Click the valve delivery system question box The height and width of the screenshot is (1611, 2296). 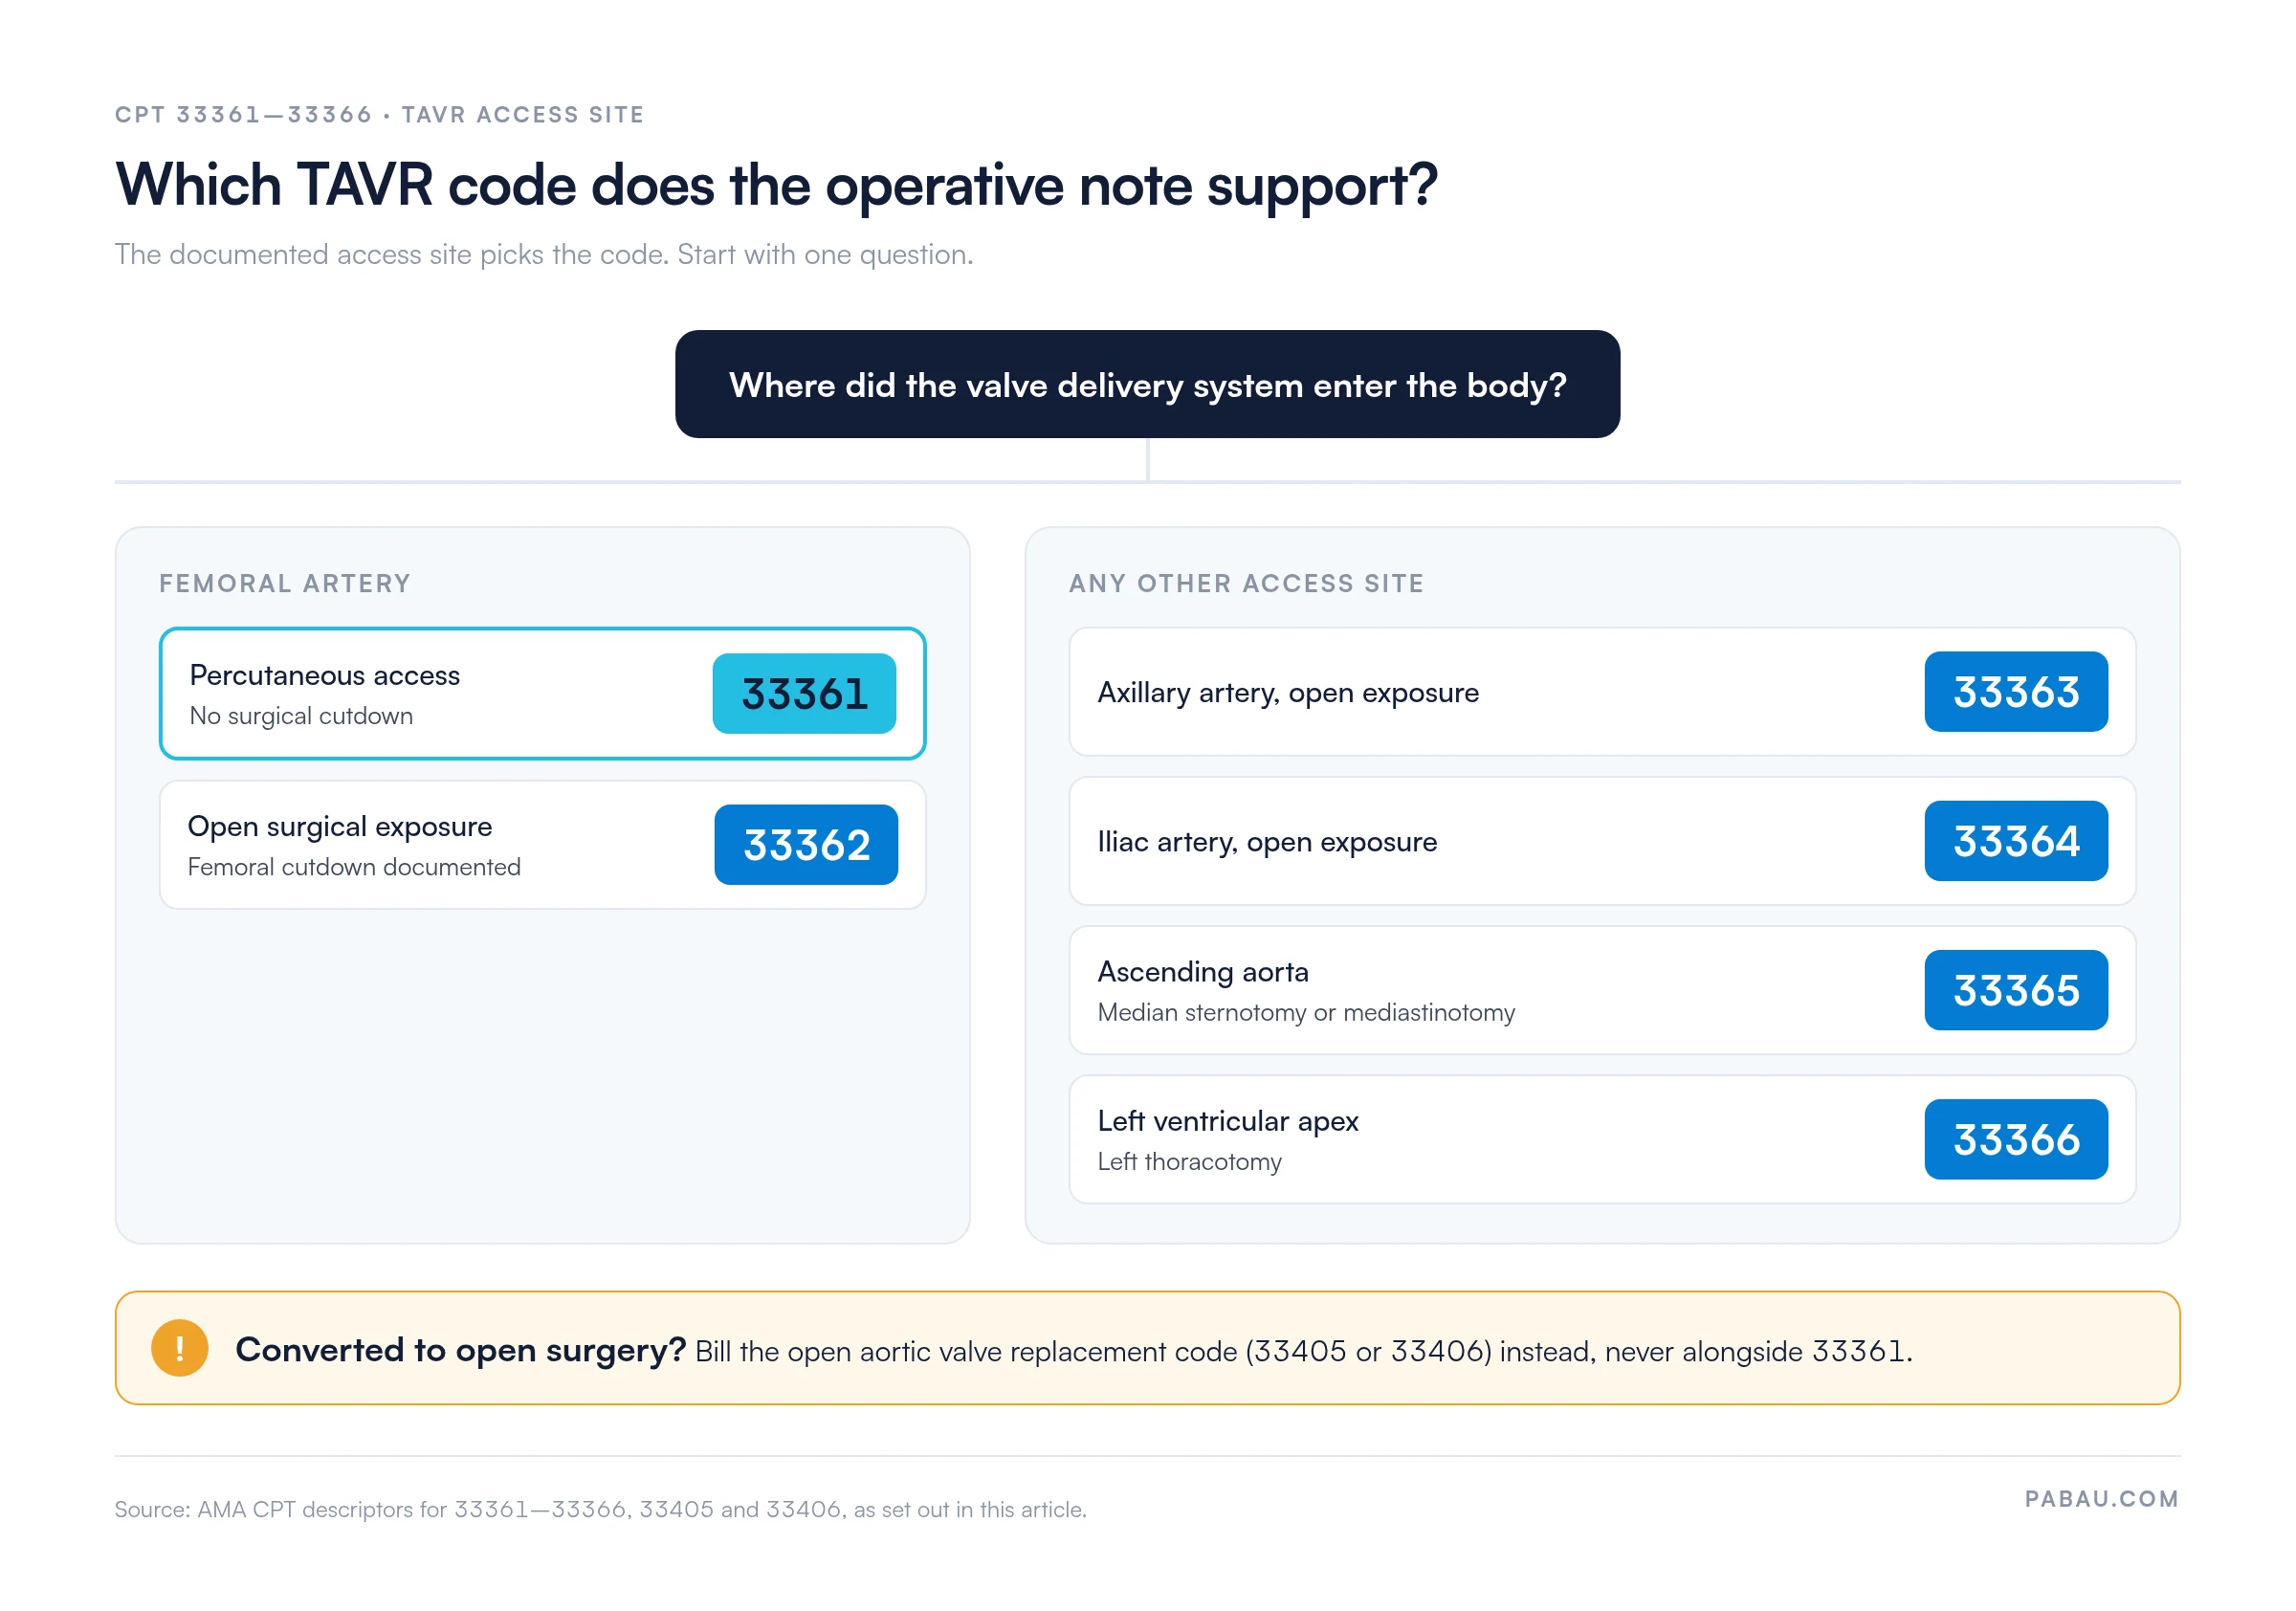coord(1147,384)
